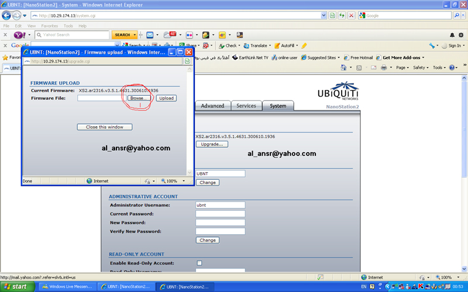Click the Home page icon

pyautogui.click(x=343, y=68)
